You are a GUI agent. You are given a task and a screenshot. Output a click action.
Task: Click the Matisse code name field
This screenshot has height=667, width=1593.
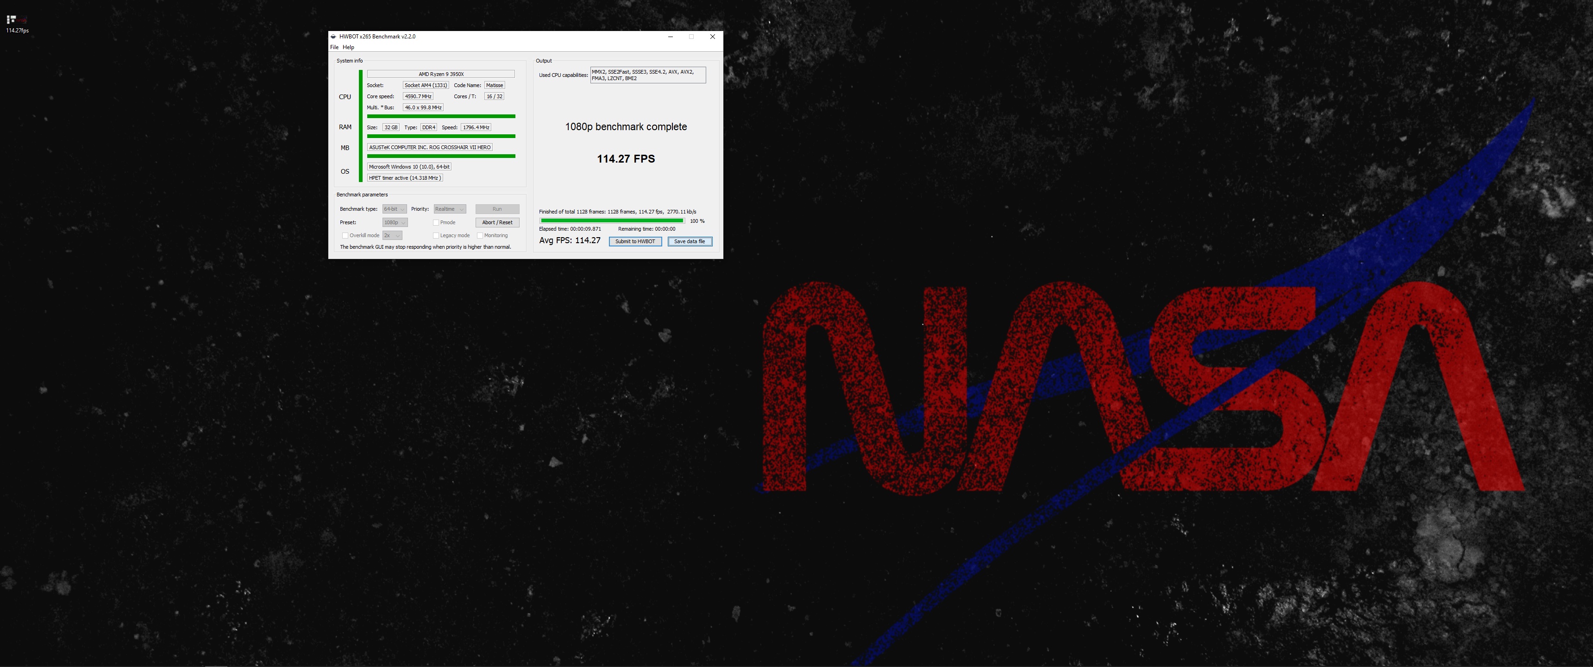click(x=495, y=85)
